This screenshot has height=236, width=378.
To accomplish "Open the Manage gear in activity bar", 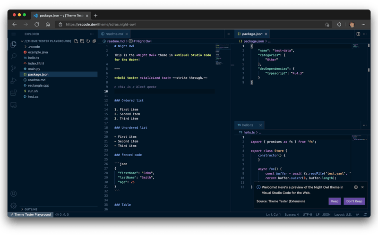I will [x=14, y=205].
